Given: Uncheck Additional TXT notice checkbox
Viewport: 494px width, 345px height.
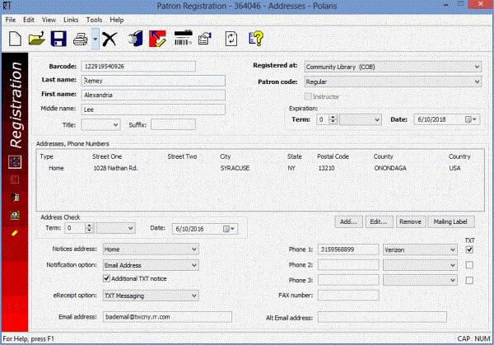Looking at the screenshot, I should (106, 279).
